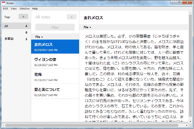The width and height of the screenshot is (194, 129).
Task: Expand the File dropdown in notes list
Action: point(39,37)
